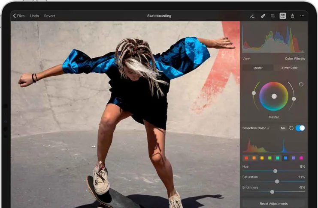Viewport: 318px width, 208px height.
Task: Switch to the 3-Way Color tab
Action: (x=289, y=68)
